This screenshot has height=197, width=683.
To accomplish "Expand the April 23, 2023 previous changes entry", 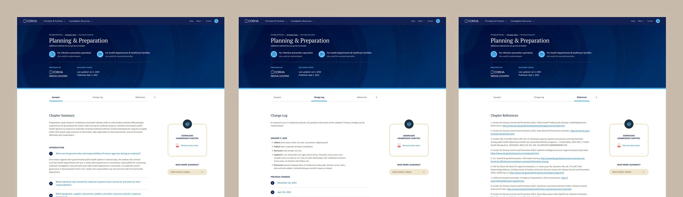I will click(272, 192).
